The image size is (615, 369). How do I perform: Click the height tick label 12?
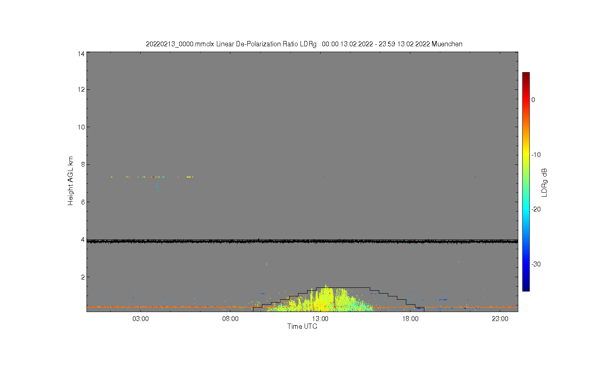(82, 89)
